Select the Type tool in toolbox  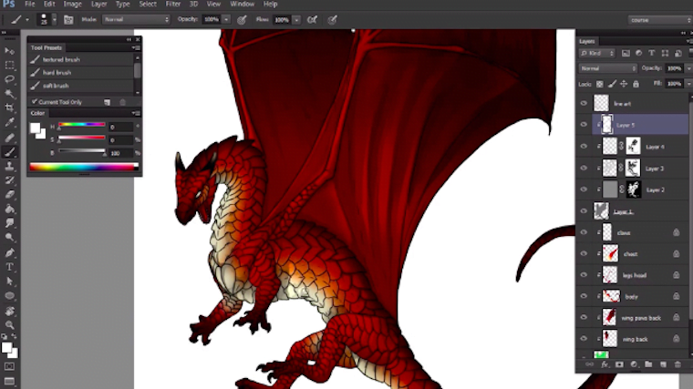tap(10, 266)
